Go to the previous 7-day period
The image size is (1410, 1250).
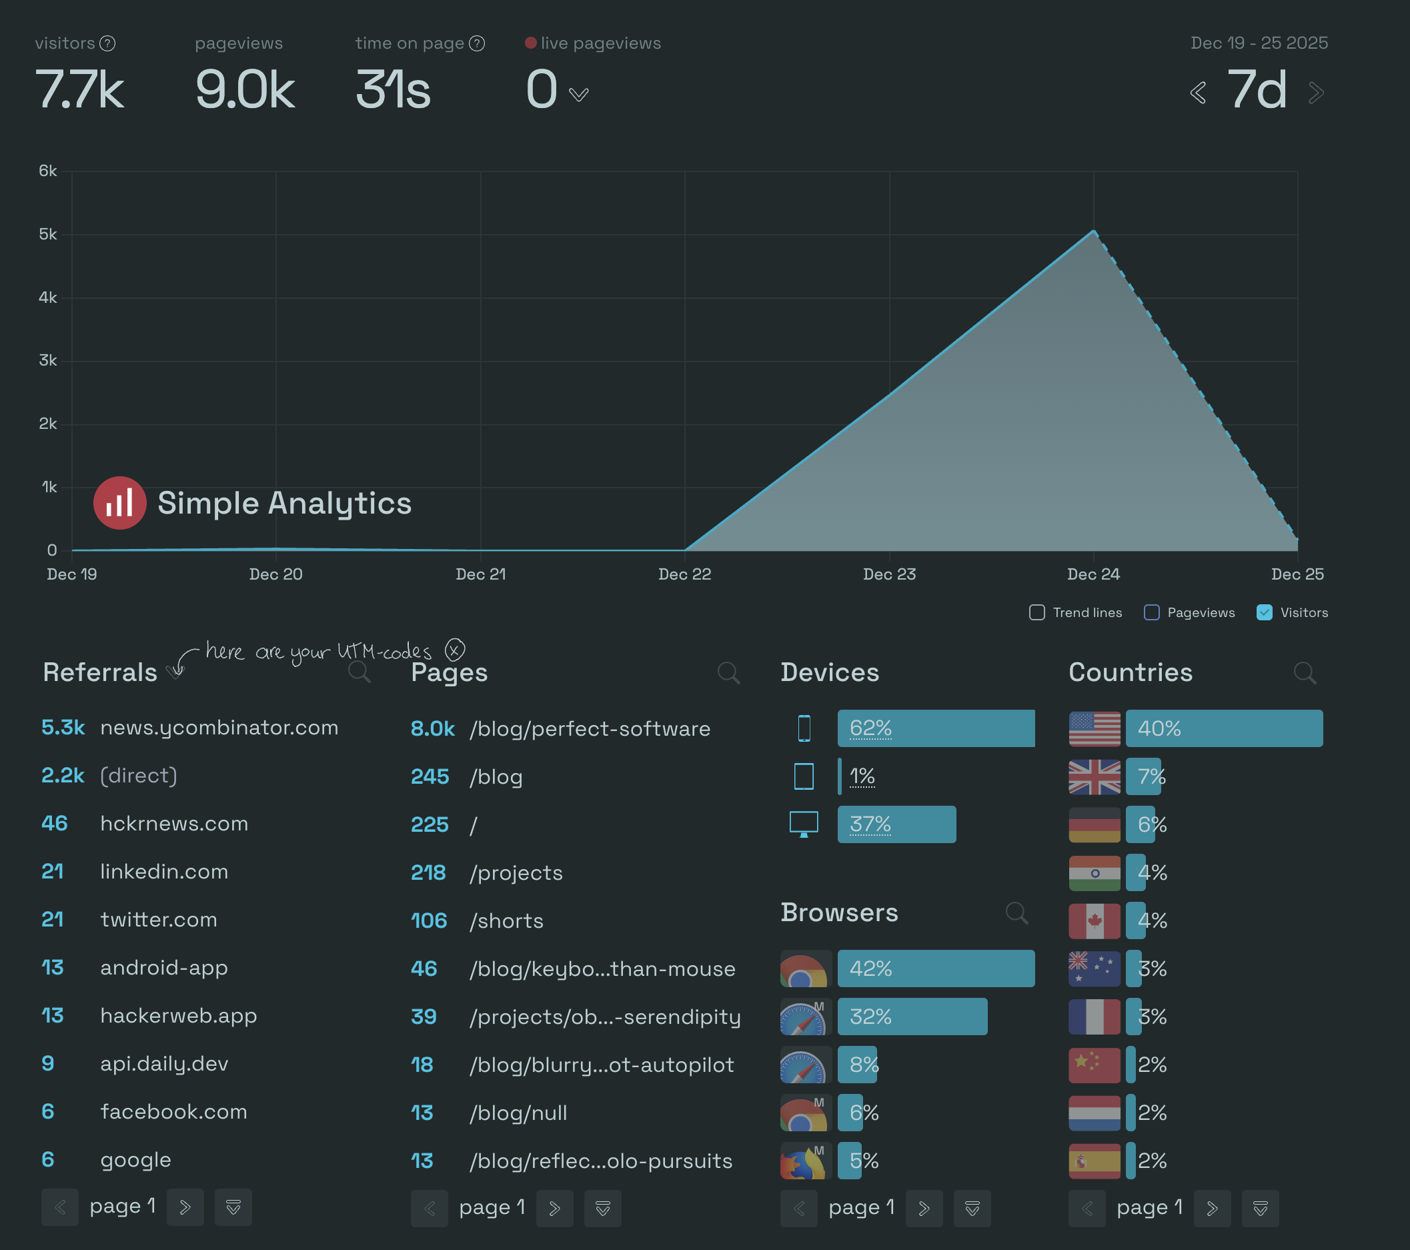[1198, 91]
